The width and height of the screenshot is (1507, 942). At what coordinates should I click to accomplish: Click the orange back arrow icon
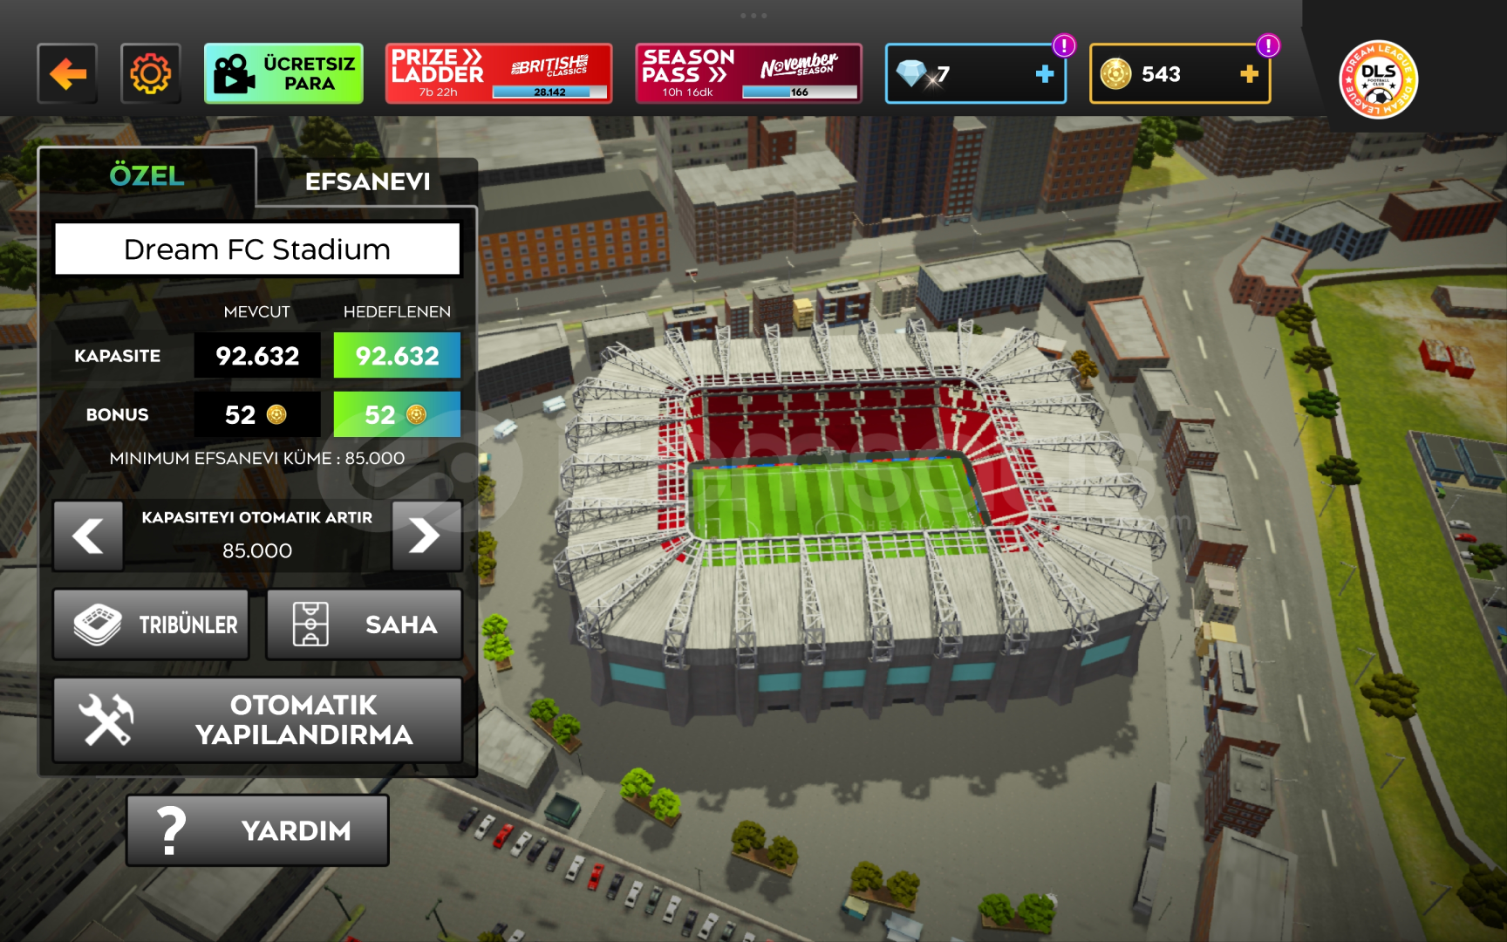[67, 74]
